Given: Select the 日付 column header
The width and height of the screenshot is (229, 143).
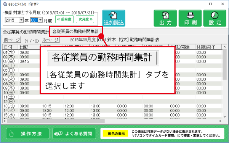Looking at the screenshot, I should (10, 47).
